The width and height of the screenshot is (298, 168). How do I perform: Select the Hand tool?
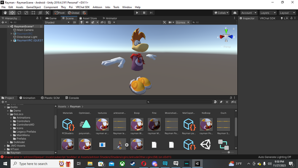click(5, 13)
